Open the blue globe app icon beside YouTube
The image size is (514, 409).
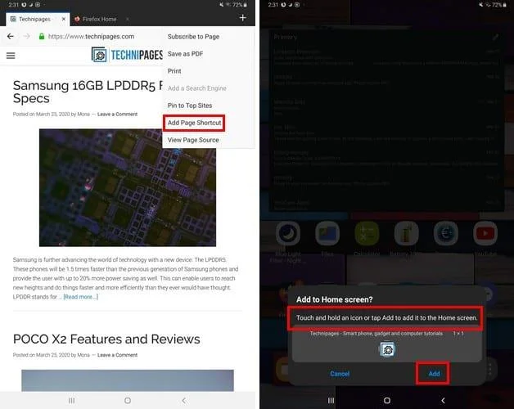click(x=446, y=233)
